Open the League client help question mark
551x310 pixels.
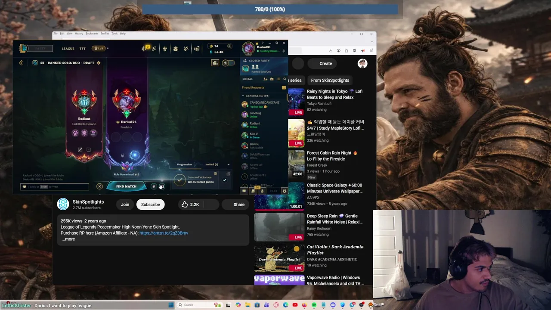pos(263,43)
